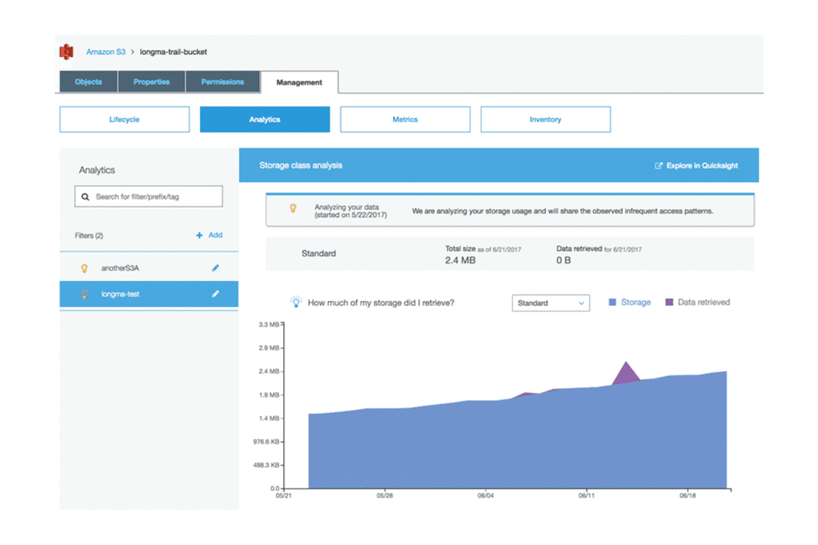The height and width of the screenshot is (545, 818).
Task: Click the 0 B data retrieved value
Action: (563, 260)
